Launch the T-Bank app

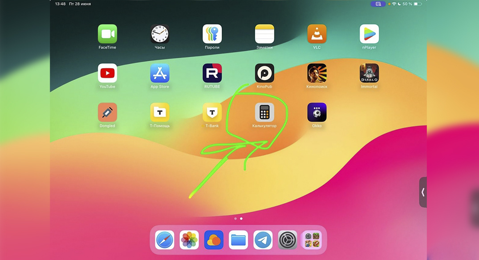(x=212, y=112)
